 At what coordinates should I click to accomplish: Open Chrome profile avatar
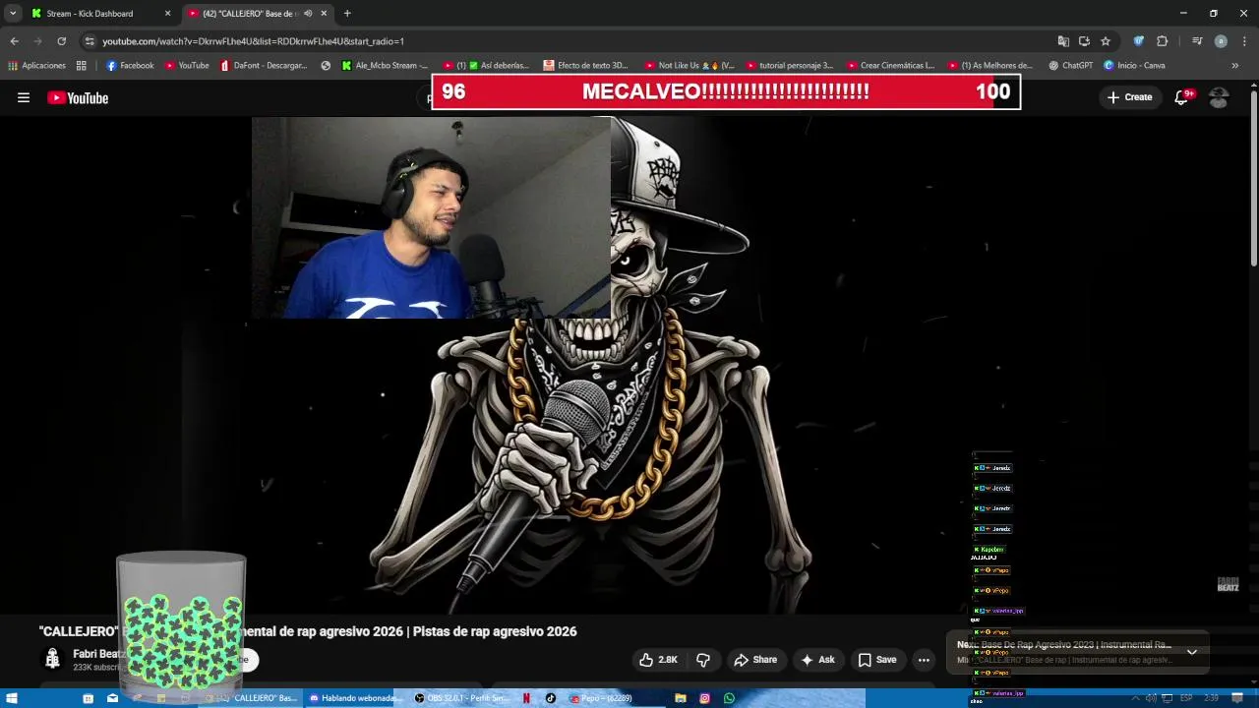pos(1221,41)
